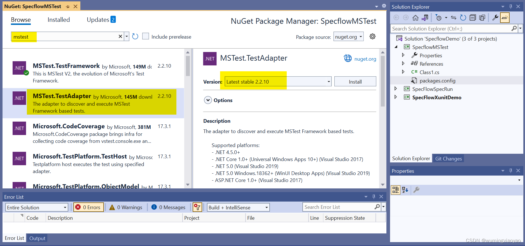Switch to the Browse tab
This screenshot has height=246, width=525.
21,20
